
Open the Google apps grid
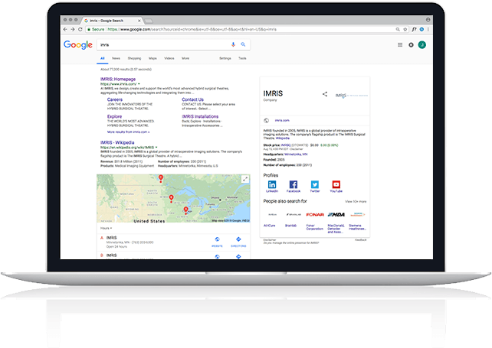[400, 45]
